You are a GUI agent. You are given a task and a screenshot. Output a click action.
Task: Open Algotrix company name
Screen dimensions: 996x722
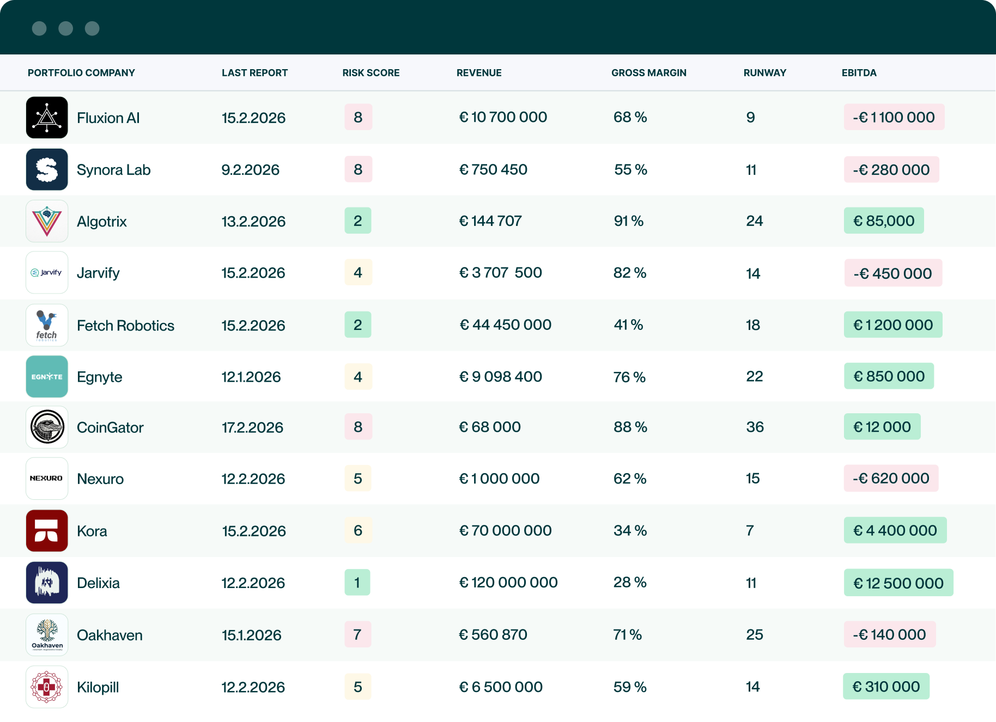click(x=102, y=222)
